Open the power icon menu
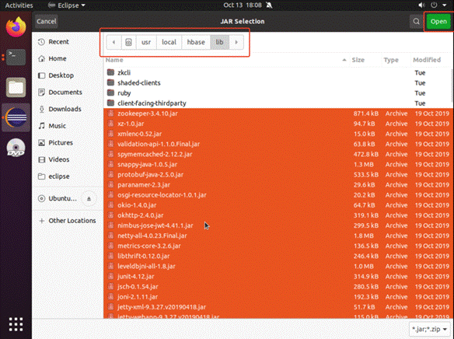This screenshot has width=454, height=339. tap(434, 5)
